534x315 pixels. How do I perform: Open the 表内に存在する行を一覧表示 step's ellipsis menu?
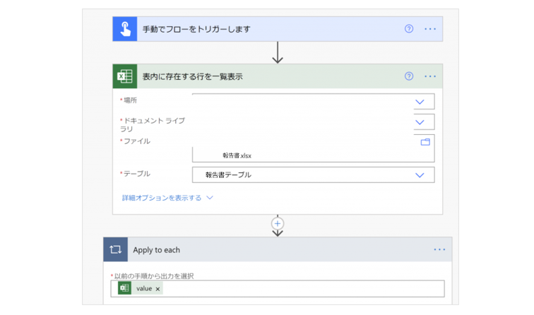(430, 76)
